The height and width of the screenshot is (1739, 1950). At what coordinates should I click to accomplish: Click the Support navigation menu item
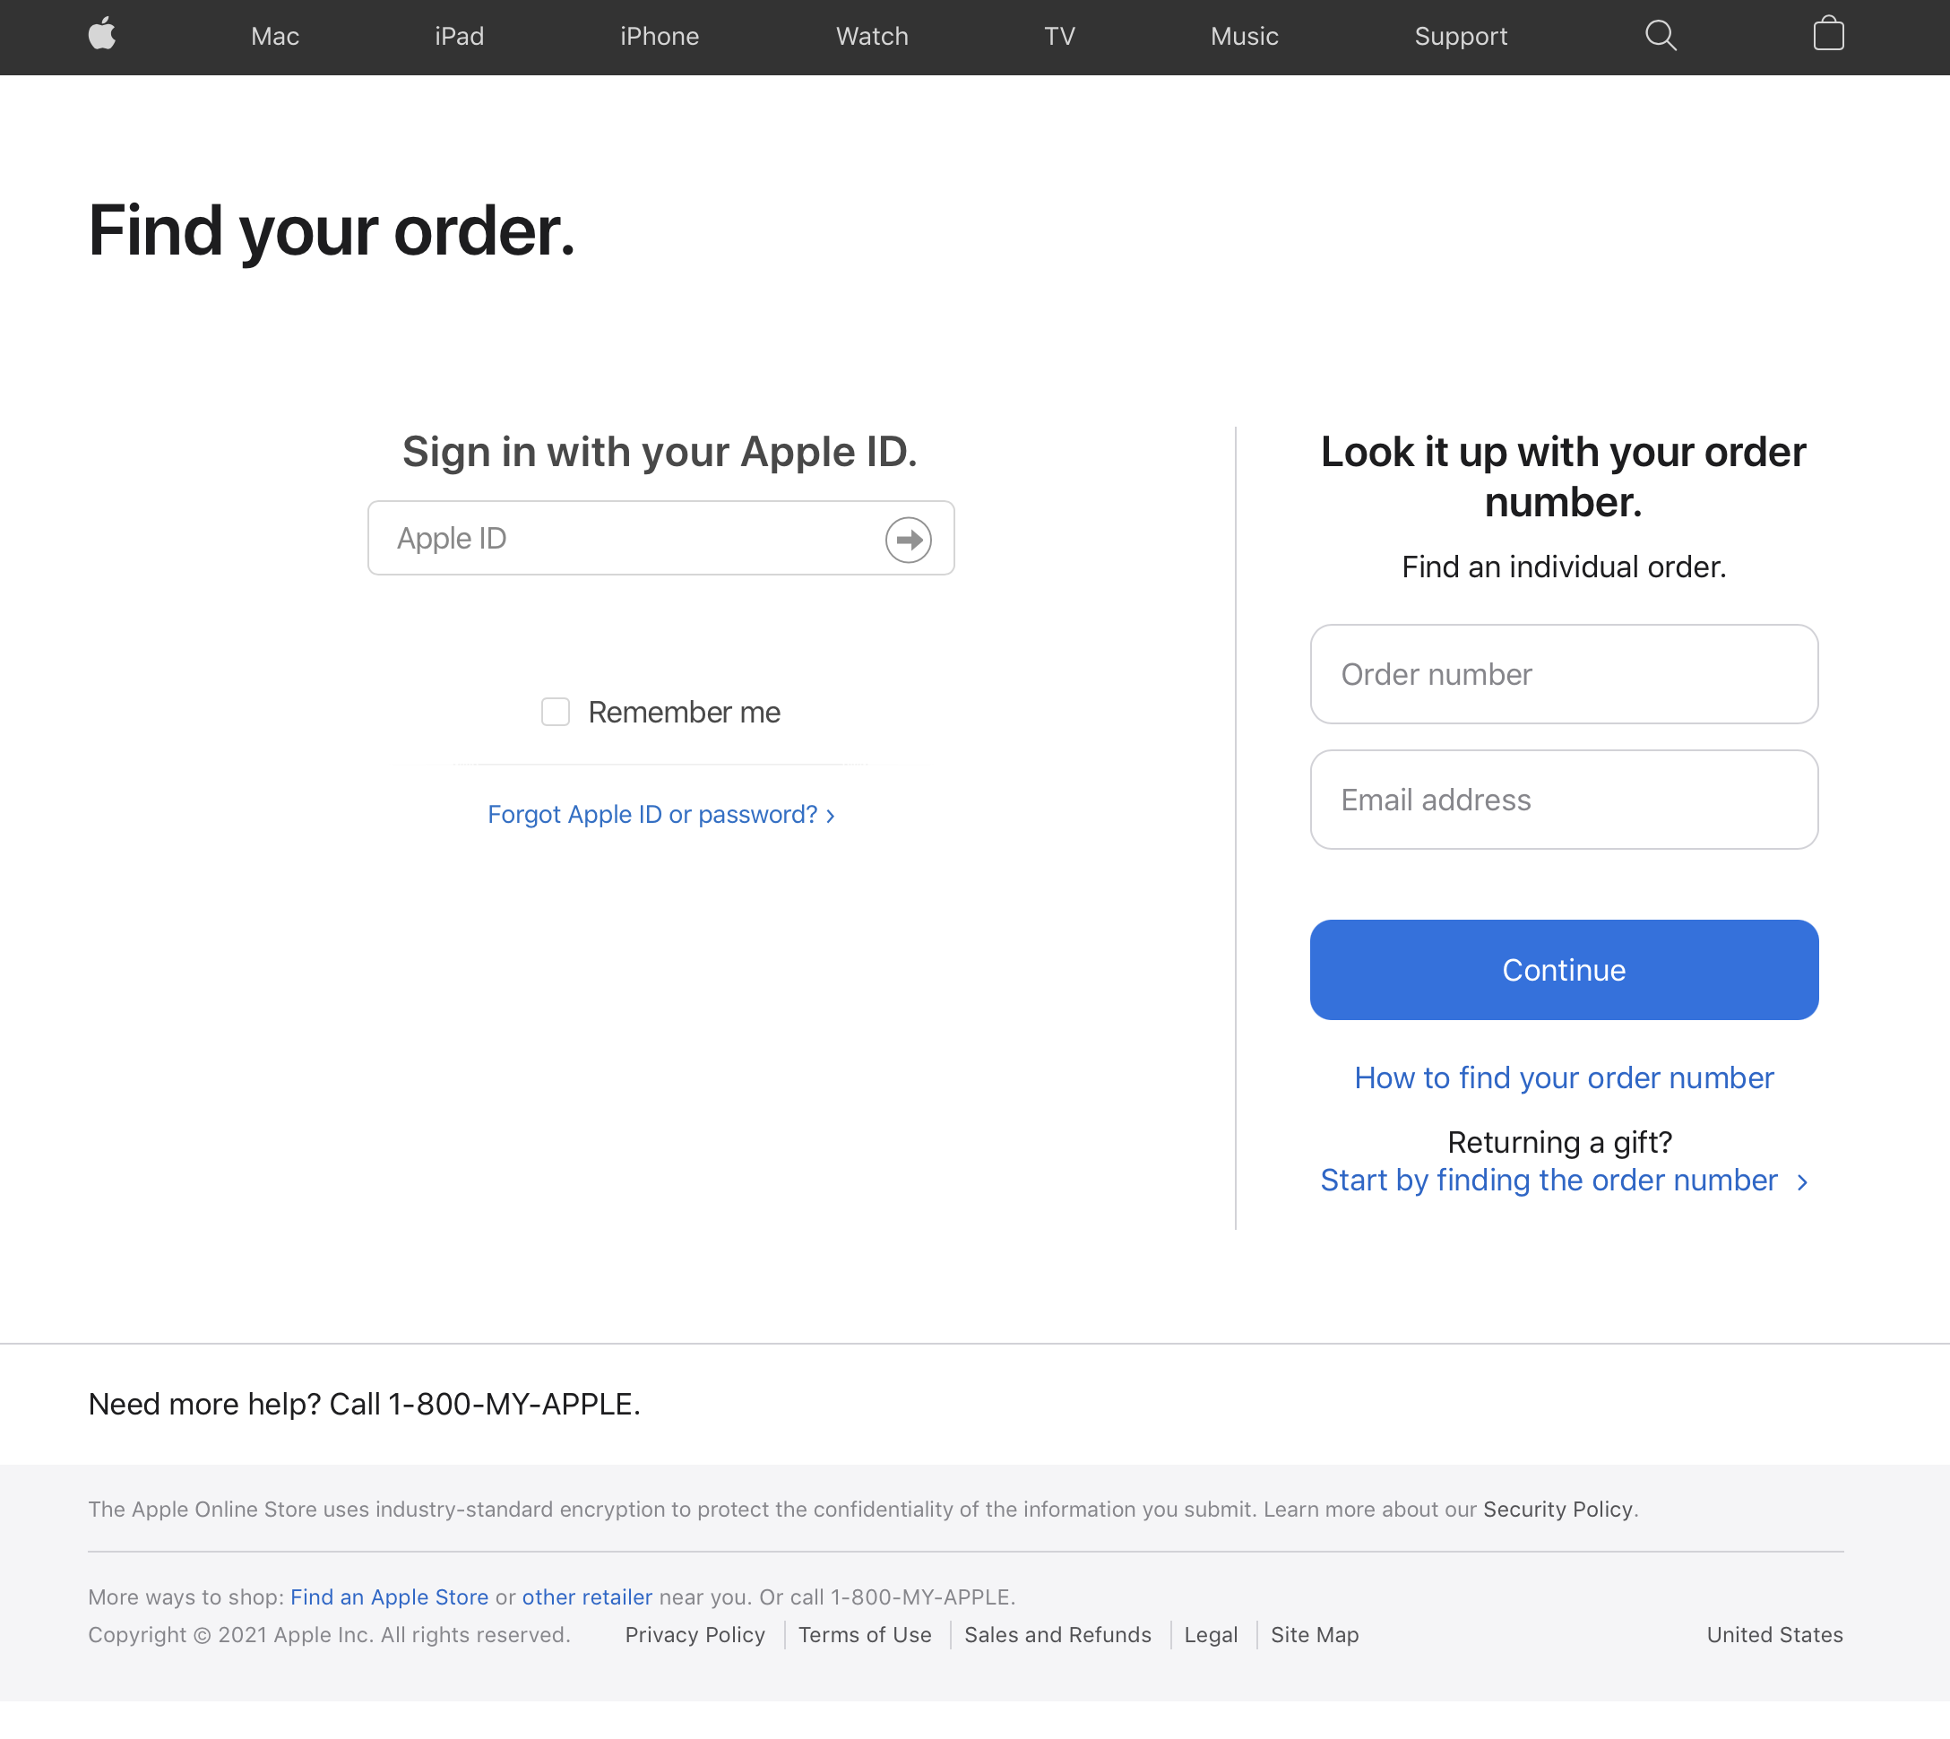tap(1458, 37)
